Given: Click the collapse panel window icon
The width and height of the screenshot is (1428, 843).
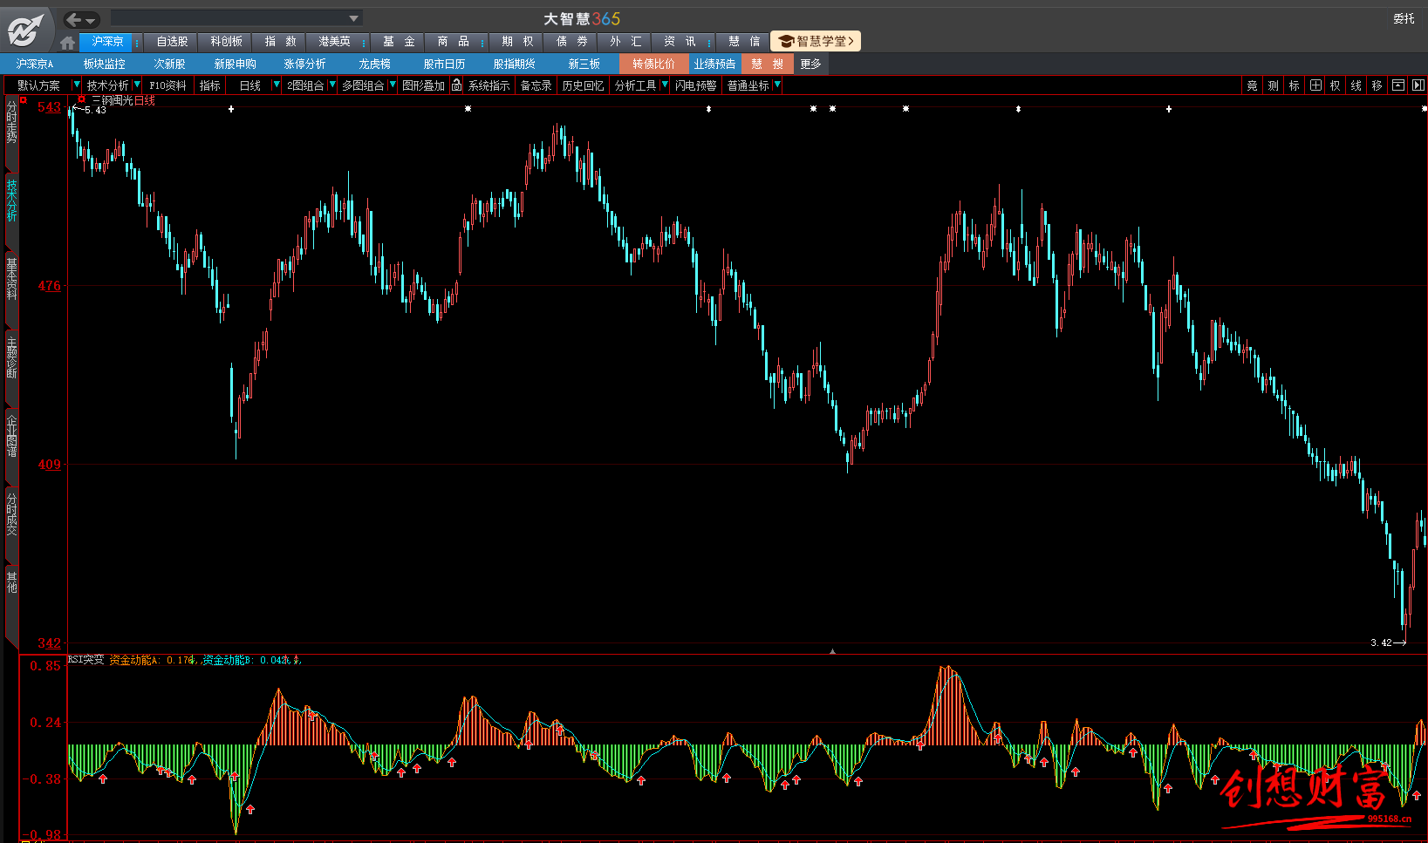Looking at the screenshot, I should (1398, 85).
